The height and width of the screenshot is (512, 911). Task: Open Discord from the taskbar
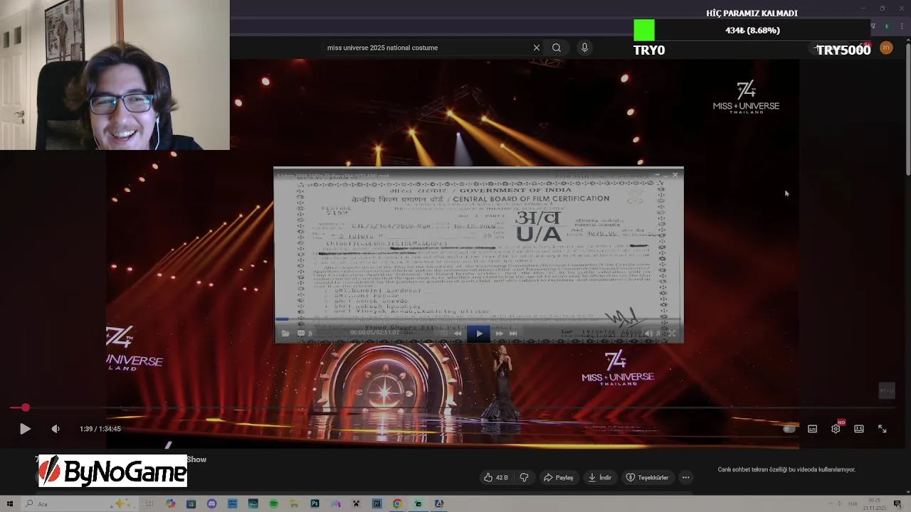(x=211, y=503)
